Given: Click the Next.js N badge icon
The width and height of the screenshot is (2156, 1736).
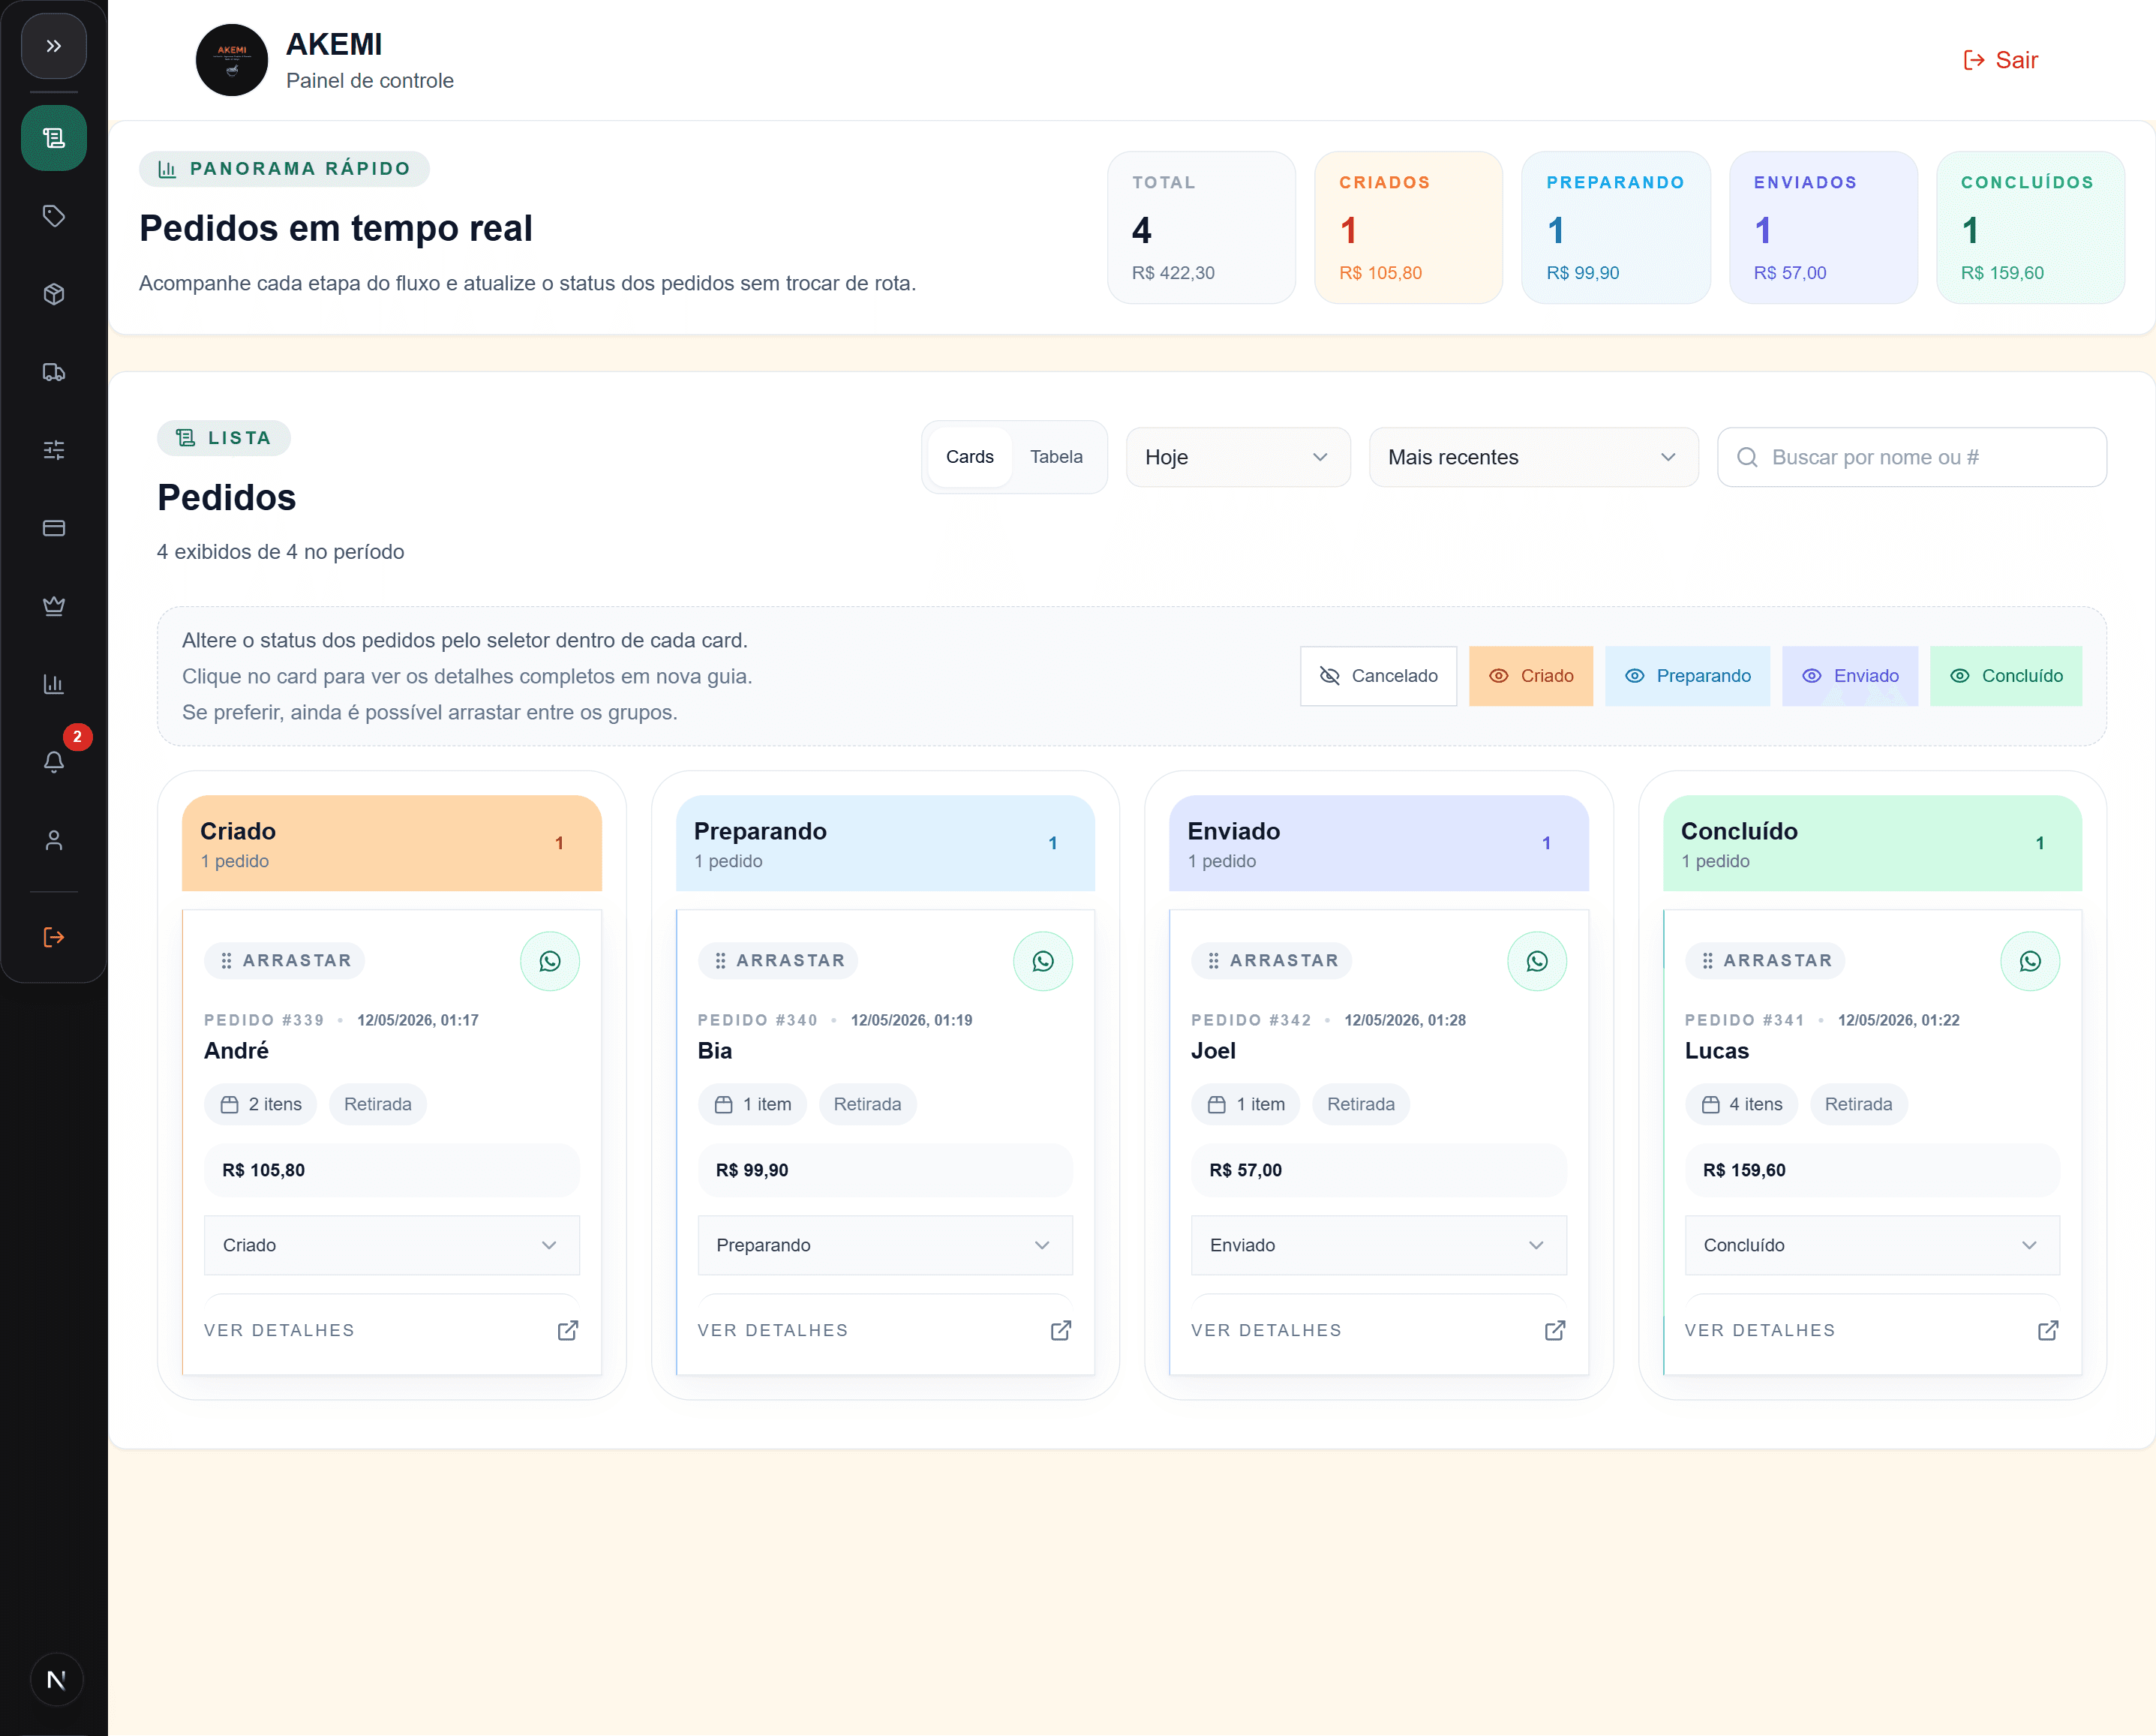Looking at the screenshot, I should (56, 1680).
